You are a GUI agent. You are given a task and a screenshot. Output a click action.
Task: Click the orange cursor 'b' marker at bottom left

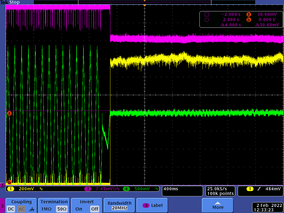(x=9, y=182)
